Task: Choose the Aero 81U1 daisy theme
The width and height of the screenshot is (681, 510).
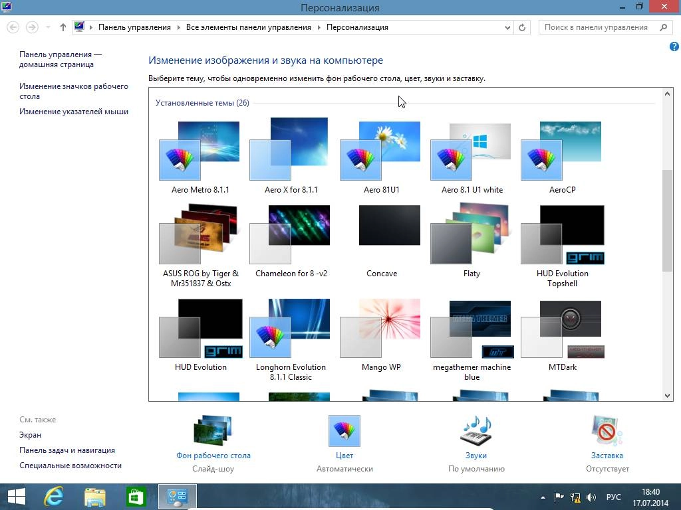Action: [381, 157]
